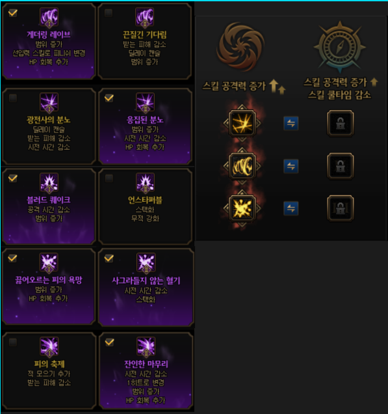Click the 사그라들지 않는 혈기 title

(146, 281)
